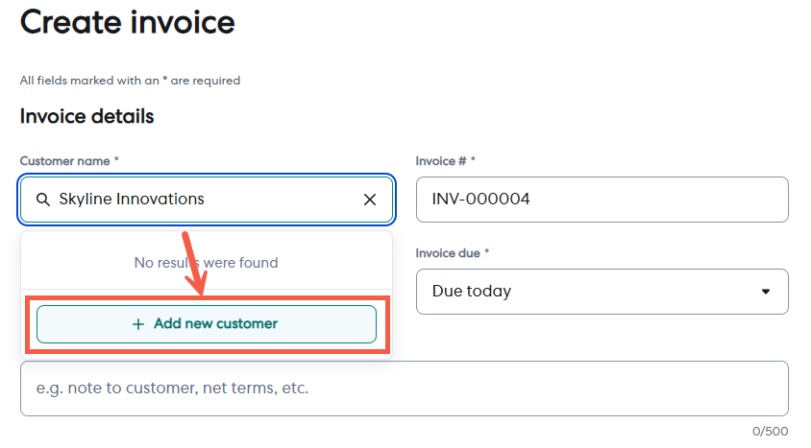Click the 0/500 character counter
Image resolution: width=811 pixels, height=448 pixels.
771,432
